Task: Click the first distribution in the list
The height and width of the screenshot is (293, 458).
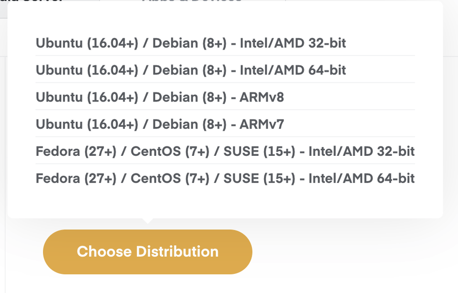Action: (x=190, y=43)
